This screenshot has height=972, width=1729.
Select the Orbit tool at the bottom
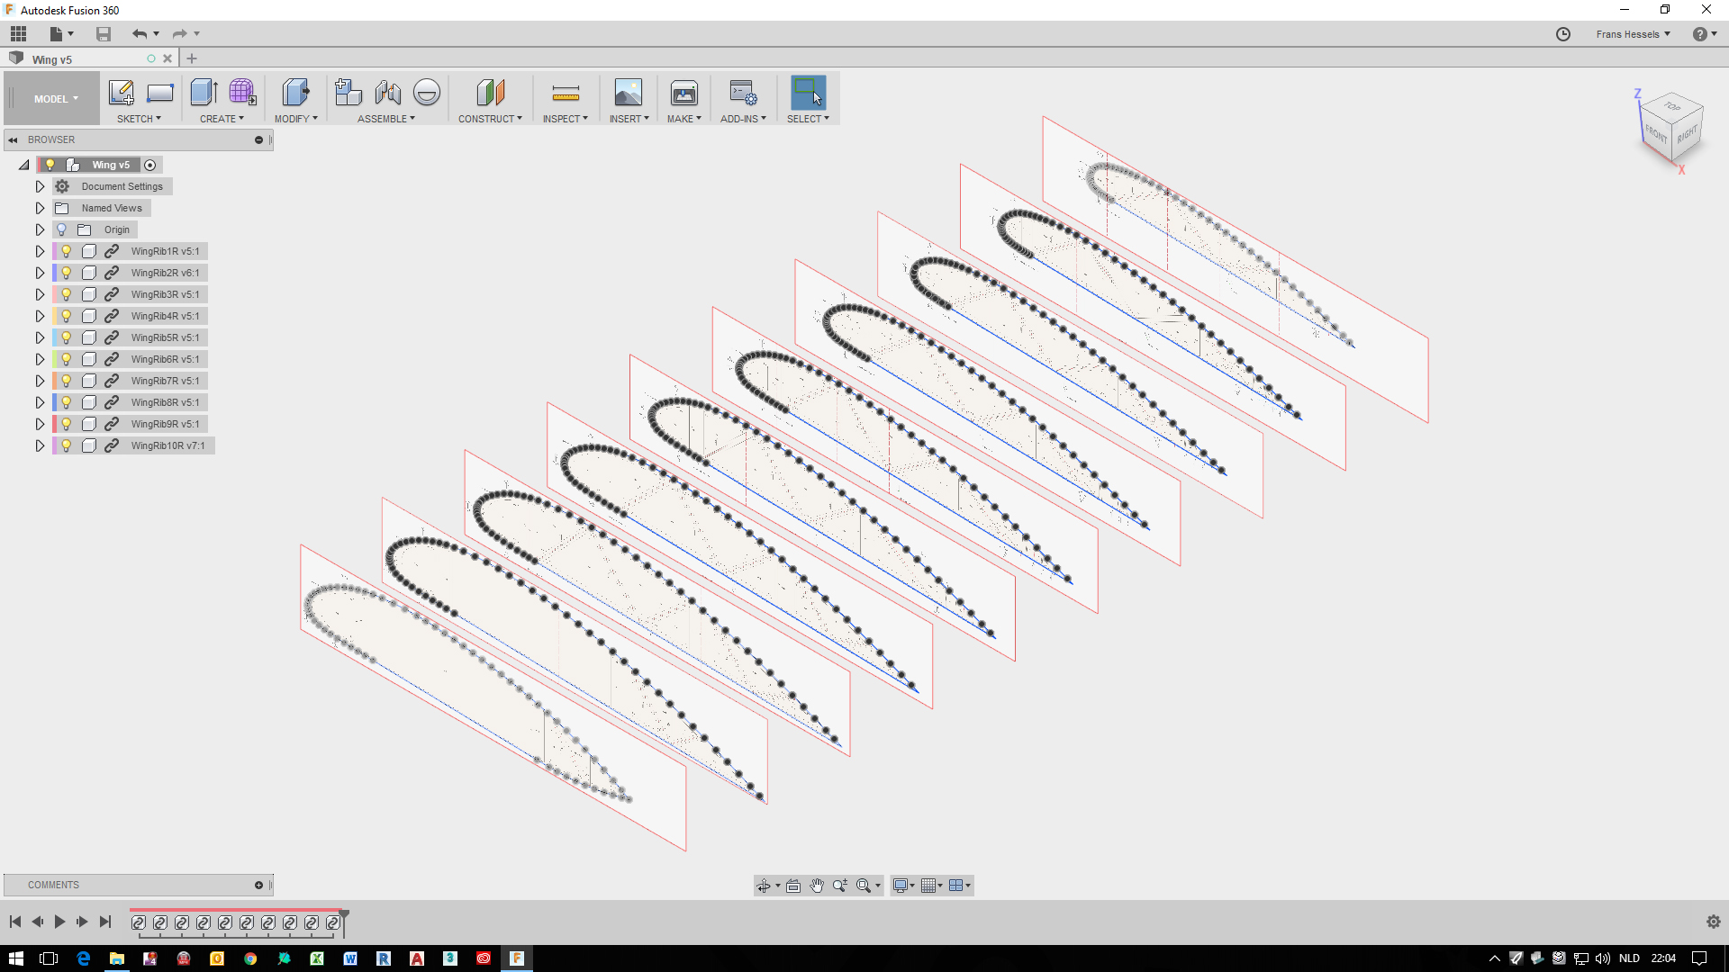pos(765,886)
